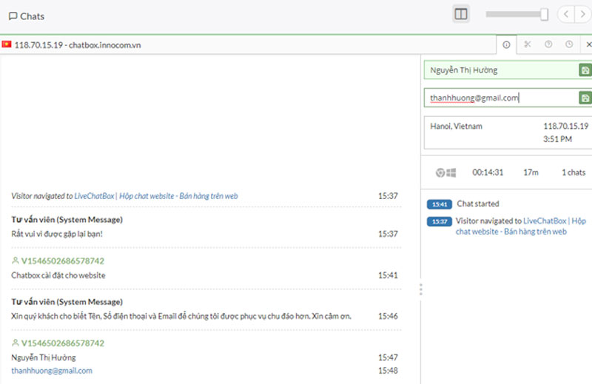Adjust the panel width slider handle
The width and height of the screenshot is (592, 384).
(x=544, y=14)
